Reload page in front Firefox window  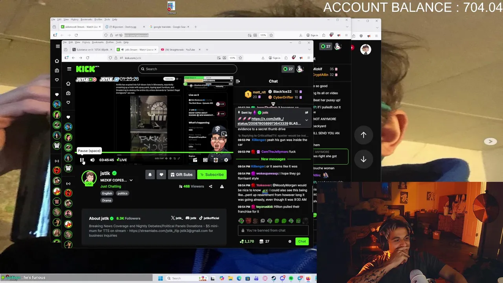pos(88,58)
